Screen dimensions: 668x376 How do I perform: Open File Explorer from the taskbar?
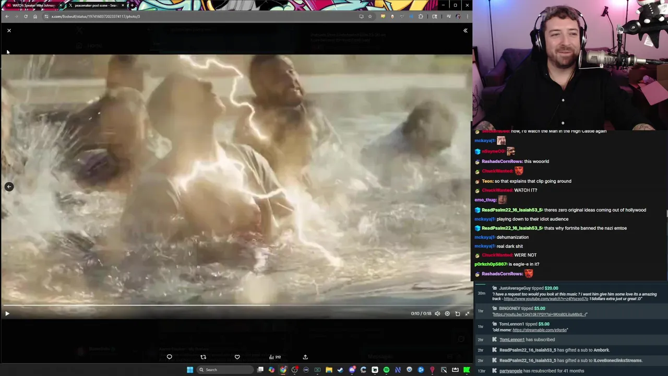[329, 370]
